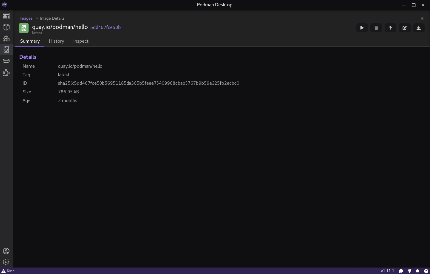The image size is (430, 274).
Task: Open the feedback chat bubble in status bar
Action: tap(401, 271)
